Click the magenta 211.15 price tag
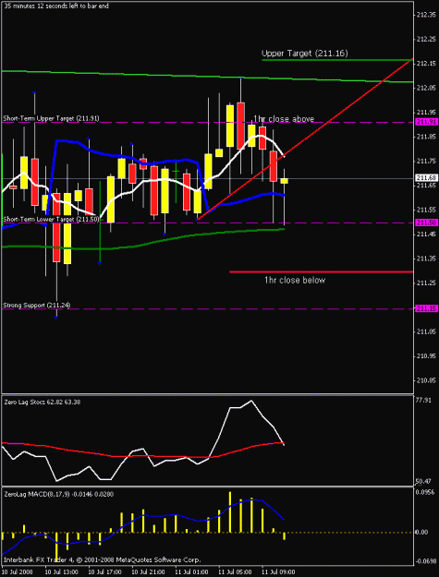 tap(426, 308)
